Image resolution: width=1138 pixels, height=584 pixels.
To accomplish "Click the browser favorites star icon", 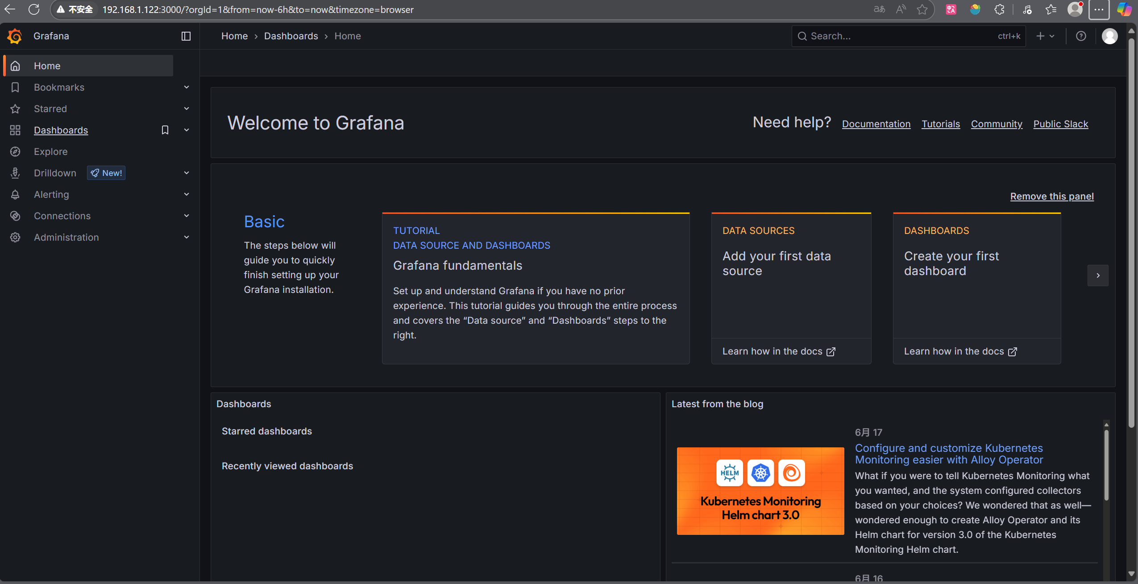I will [x=922, y=9].
